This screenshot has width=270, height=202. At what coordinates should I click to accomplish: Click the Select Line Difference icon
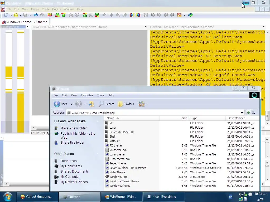point(50,15)
